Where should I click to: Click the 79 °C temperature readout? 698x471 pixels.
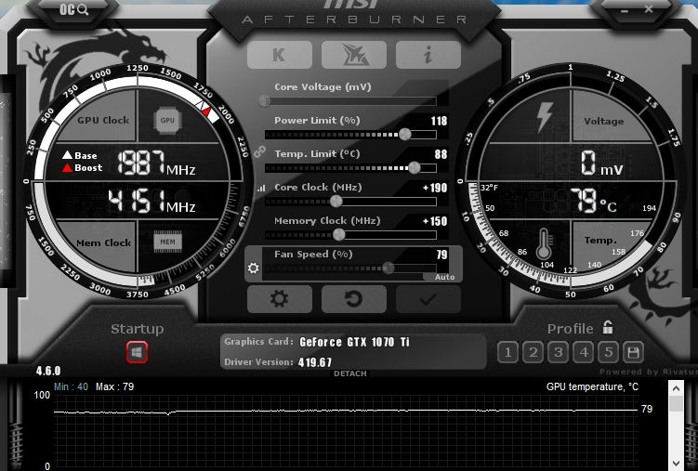(x=593, y=200)
